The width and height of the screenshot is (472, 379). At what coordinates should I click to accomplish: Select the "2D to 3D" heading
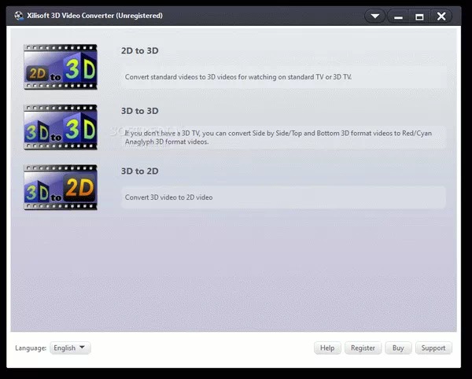pyautogui.click(x=140, y=50)
